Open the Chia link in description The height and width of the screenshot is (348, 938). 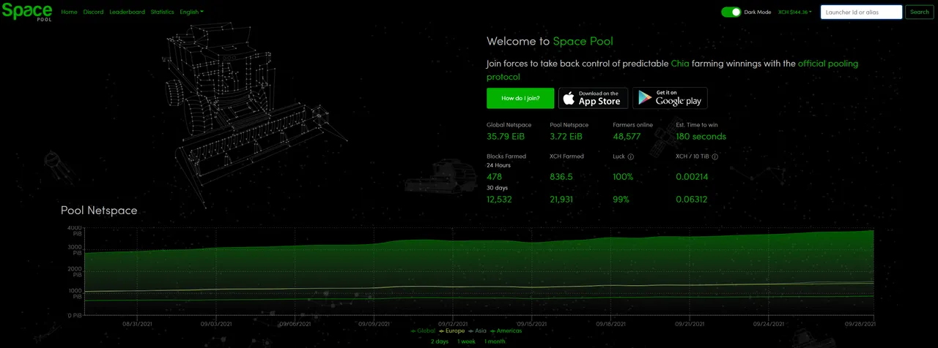tap(680, 64)
